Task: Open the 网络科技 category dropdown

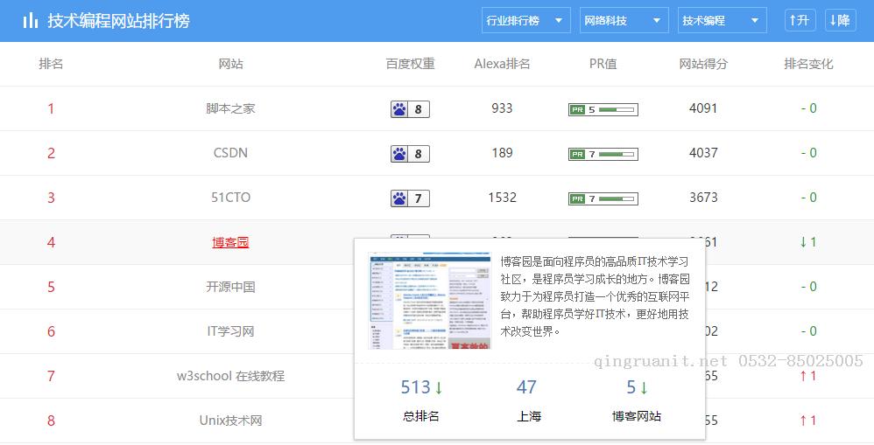Action: coord(624,21)
